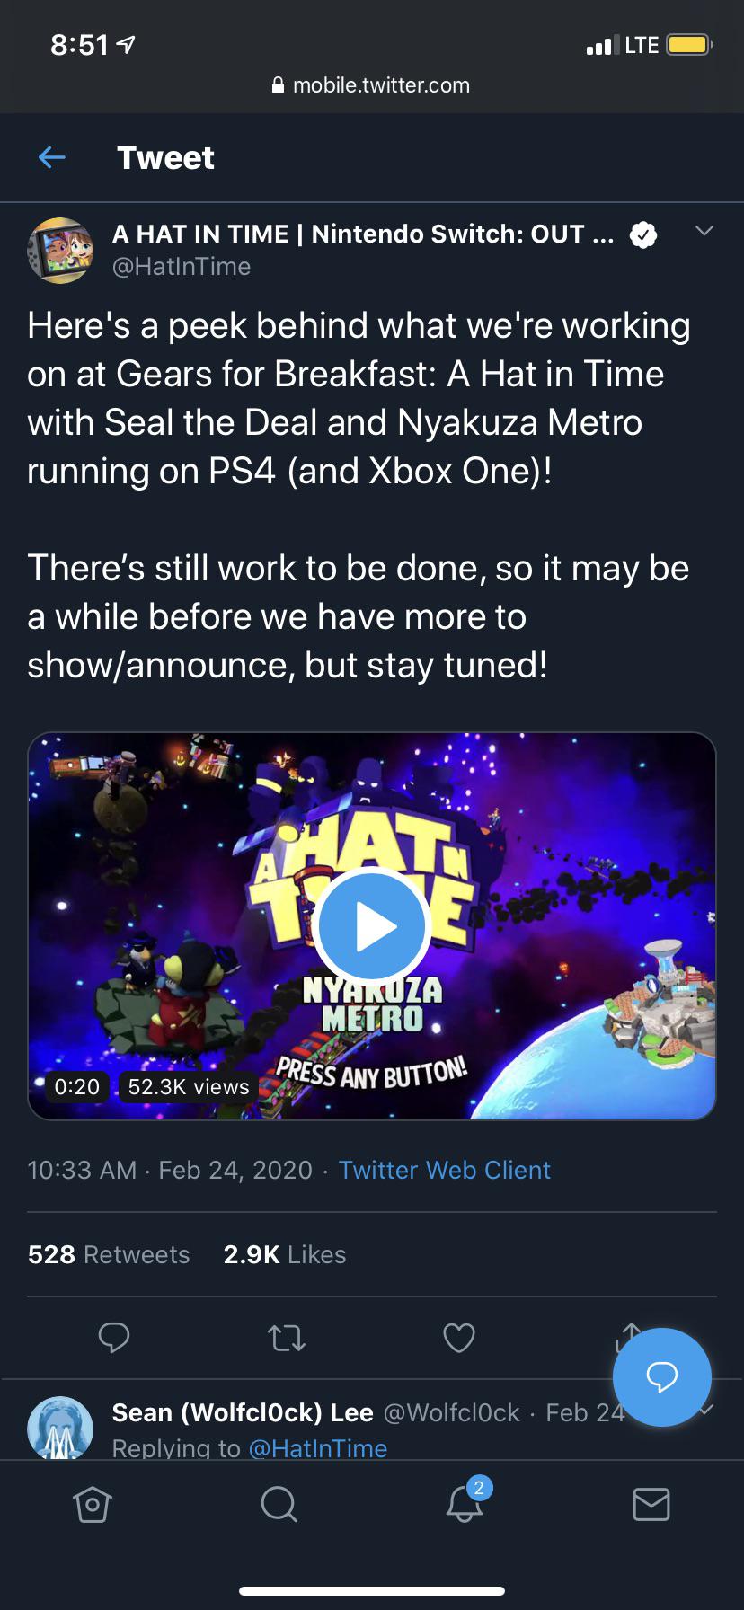Image resolution: width=744 pixels, height=1610 pixels.
Task: Retweet using the retweet icon
Action: coord(286,1338)
